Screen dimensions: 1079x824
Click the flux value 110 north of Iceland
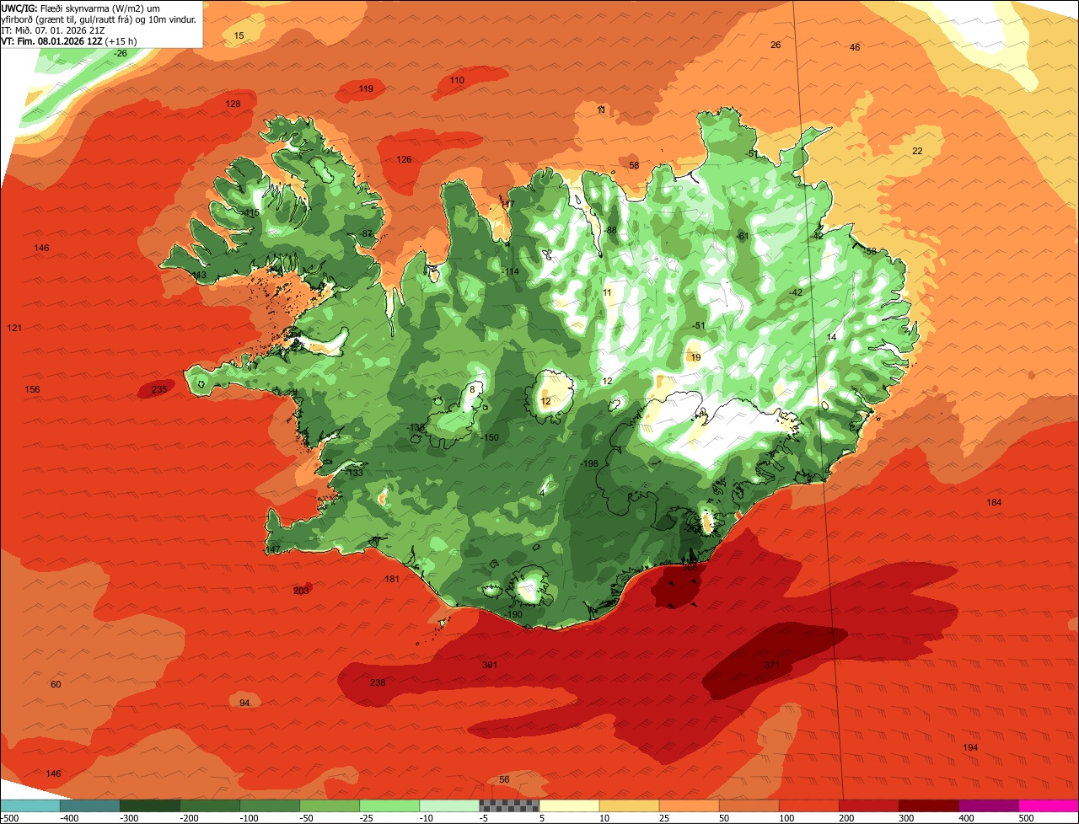[x=457, y=80]
